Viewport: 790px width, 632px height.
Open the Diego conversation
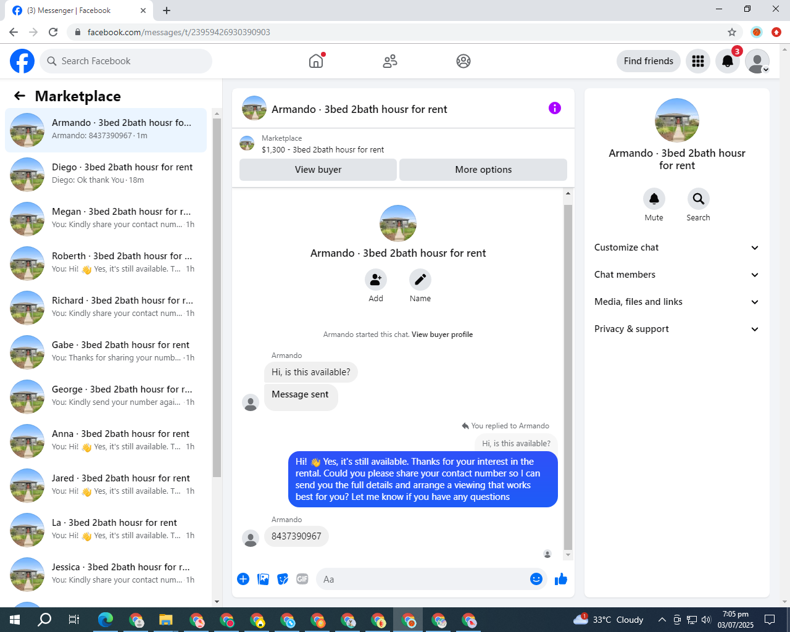[x=106, y=174]
